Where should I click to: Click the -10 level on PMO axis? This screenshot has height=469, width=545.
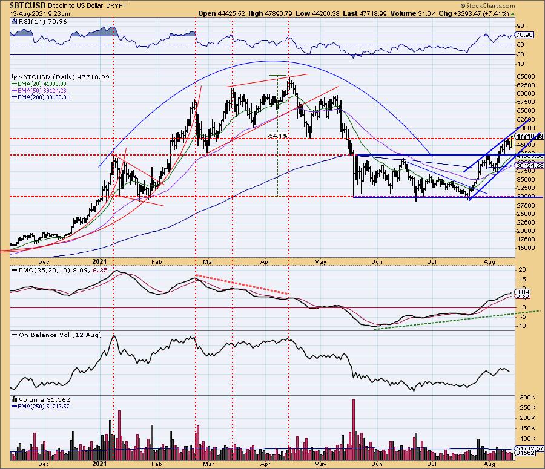coord(522,326)
